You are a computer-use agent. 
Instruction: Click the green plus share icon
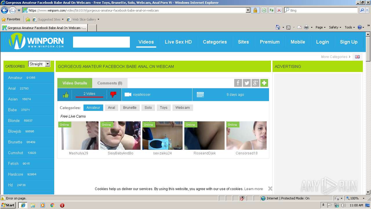(264, 83)
